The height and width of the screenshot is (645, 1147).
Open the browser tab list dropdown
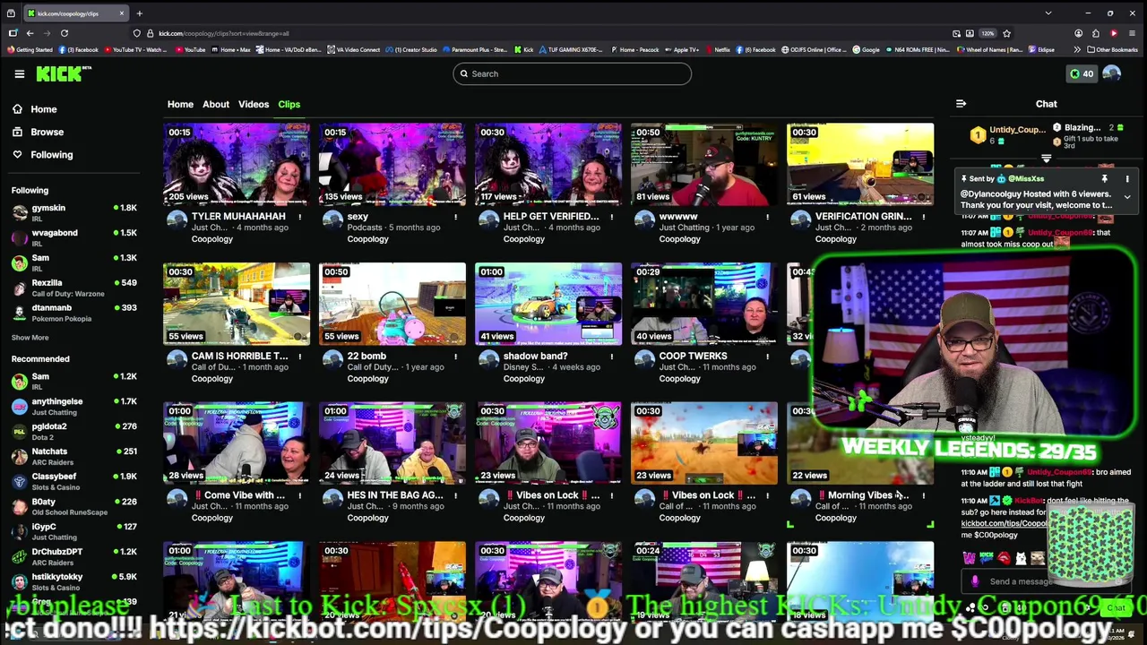click(1048, 13)
